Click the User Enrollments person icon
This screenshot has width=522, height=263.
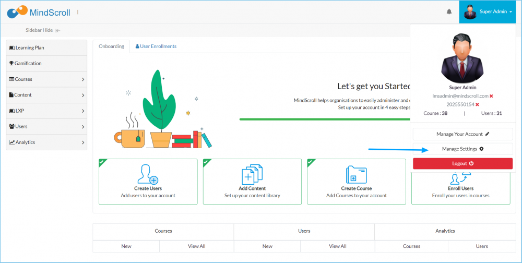[x=137, y=46]
